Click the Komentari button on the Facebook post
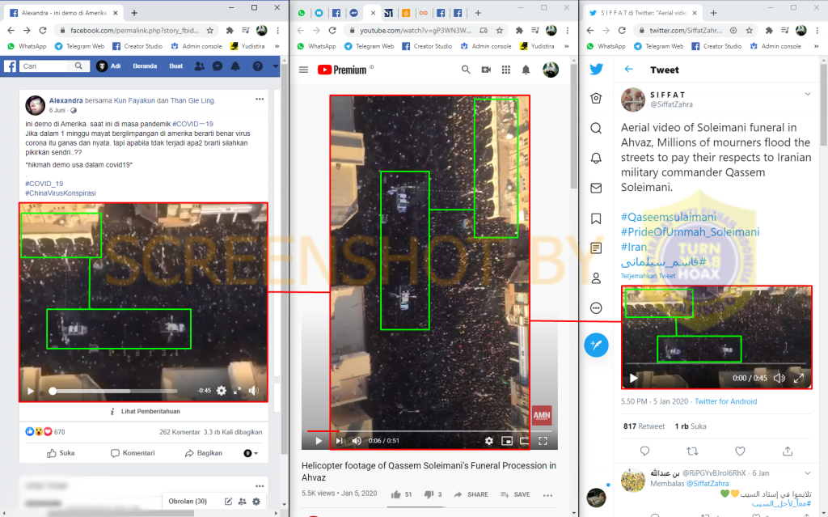828x517 pixels. pos(133,453)
